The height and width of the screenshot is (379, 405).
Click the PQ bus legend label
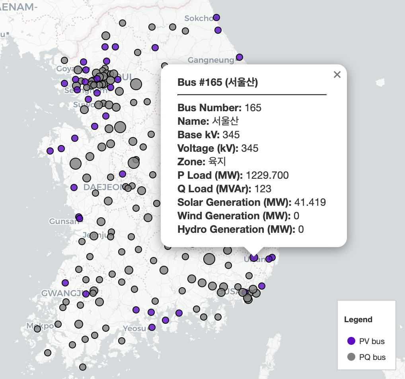point(372,357)
